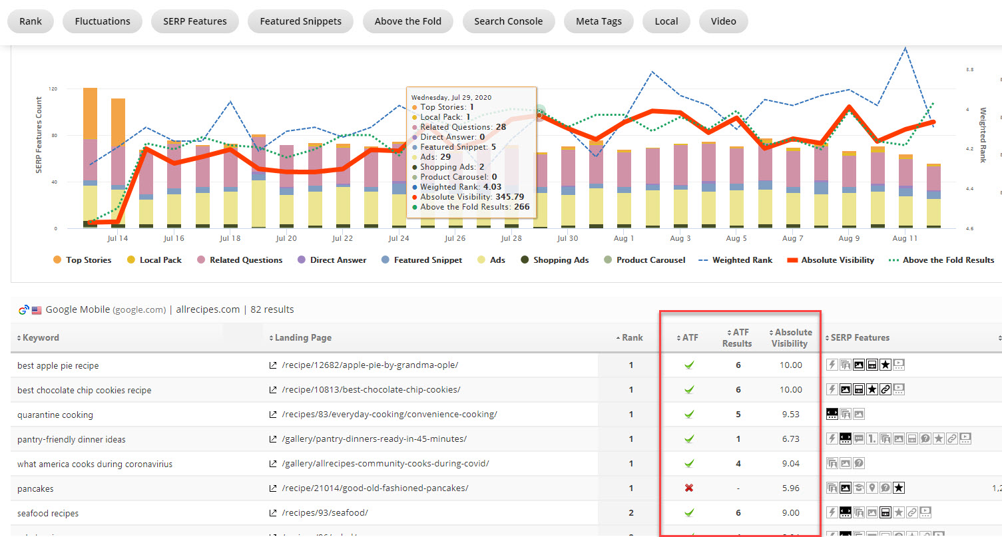Sort table by Keyword column
This screenshot has height=537, width=1002.
(41, 337)
